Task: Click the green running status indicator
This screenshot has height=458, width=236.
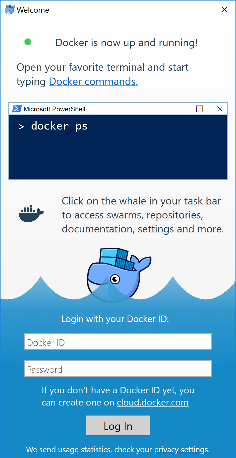Action: [x=28, y=42]
